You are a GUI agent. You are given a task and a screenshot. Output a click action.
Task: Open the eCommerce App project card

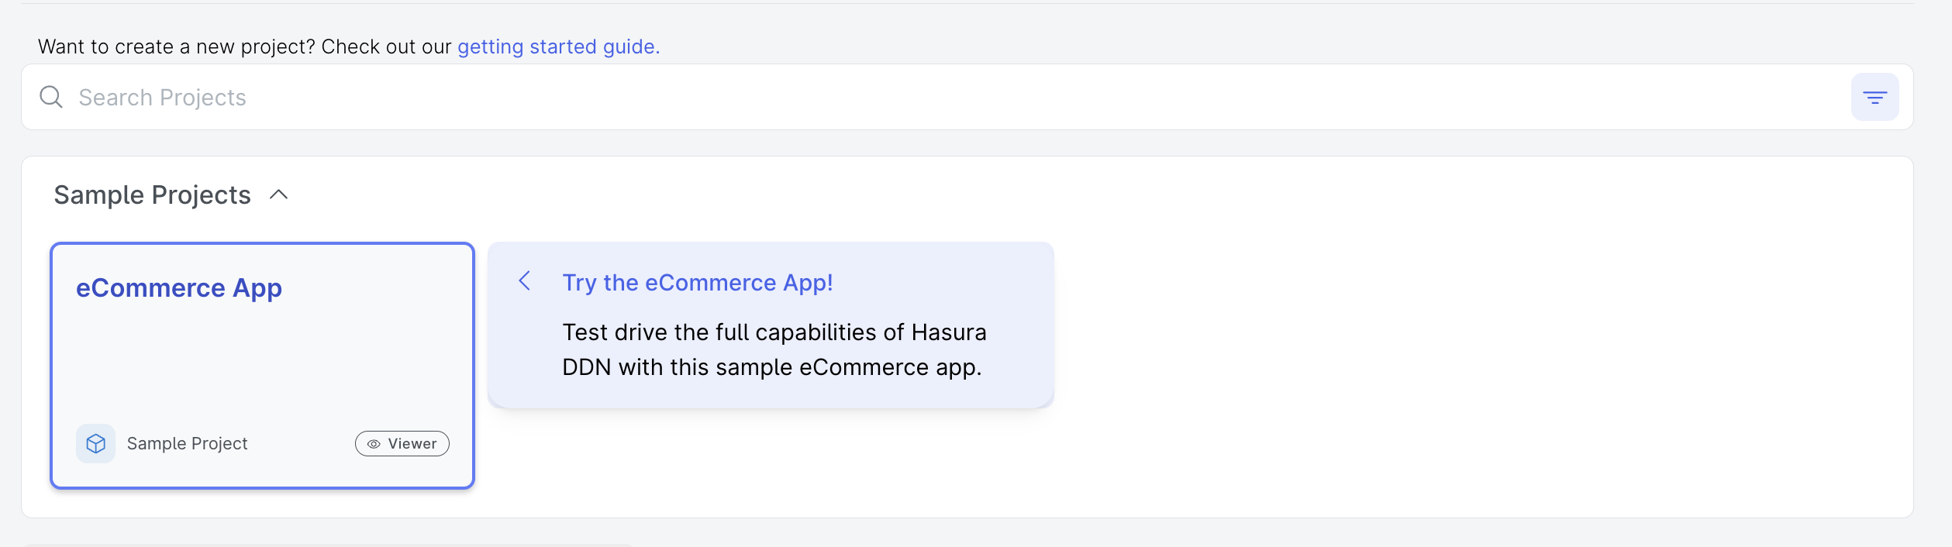click(x=262, y=366)
